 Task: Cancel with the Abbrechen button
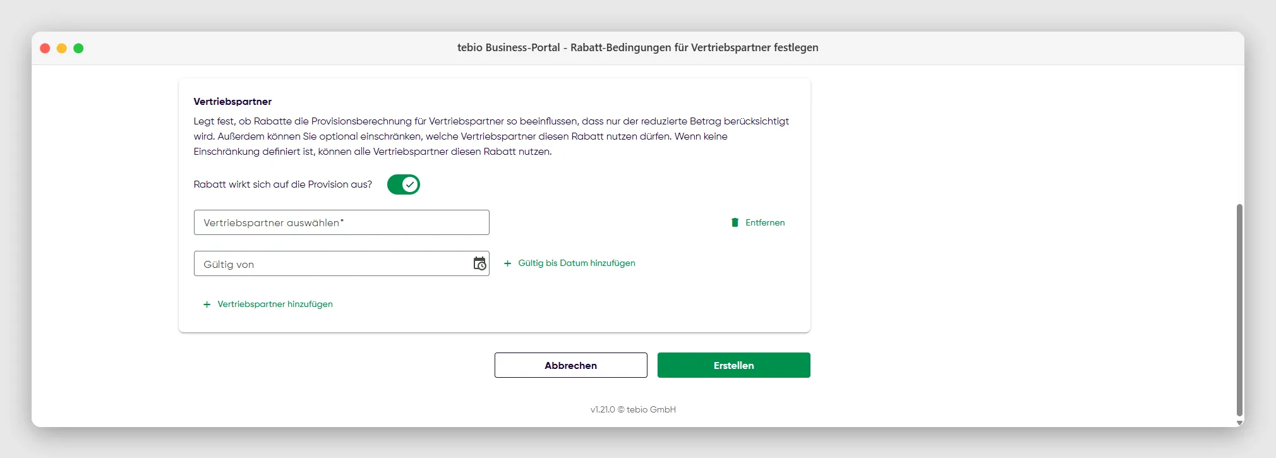[570, 365]
